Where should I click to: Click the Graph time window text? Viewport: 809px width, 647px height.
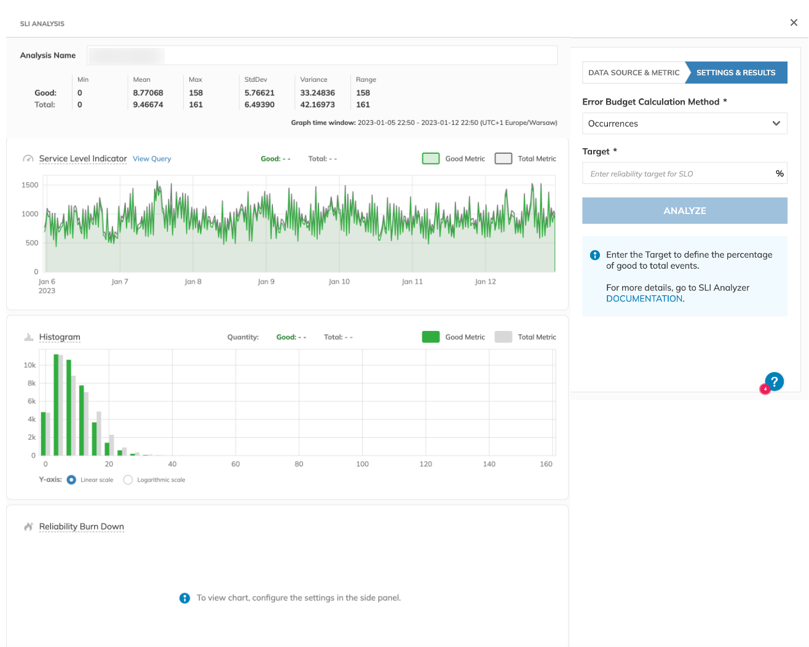click(424, 122)
